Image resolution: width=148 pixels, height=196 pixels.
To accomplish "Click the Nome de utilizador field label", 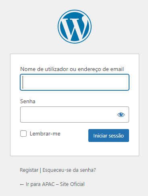I will 72,69.
